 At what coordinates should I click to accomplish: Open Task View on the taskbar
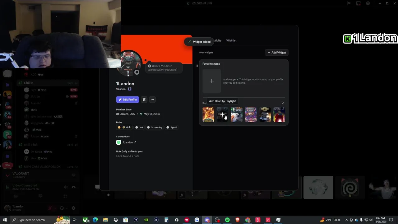75,220
